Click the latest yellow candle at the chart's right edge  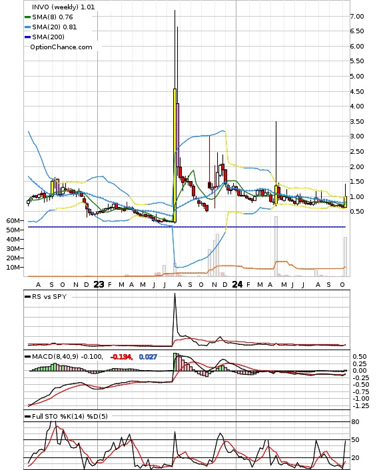click(346, 202)
